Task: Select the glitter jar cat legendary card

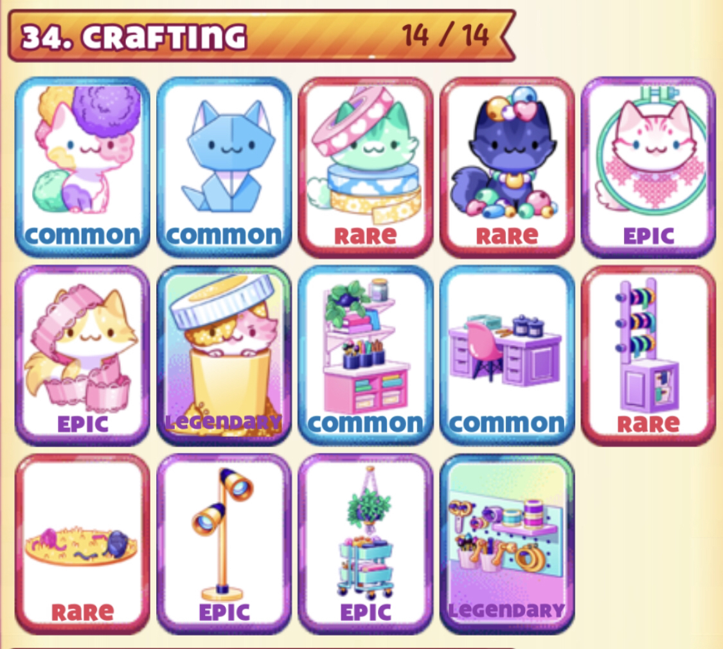Action: tap(224, 355)
